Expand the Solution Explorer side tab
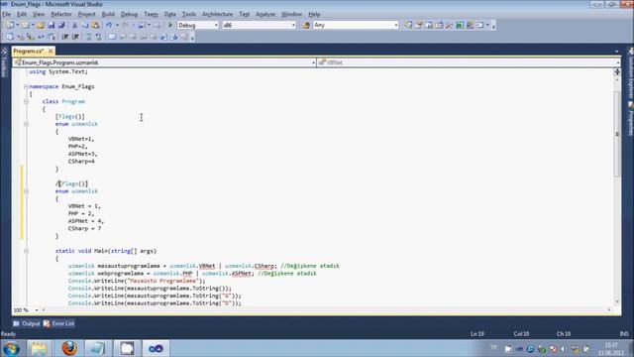 630,72
